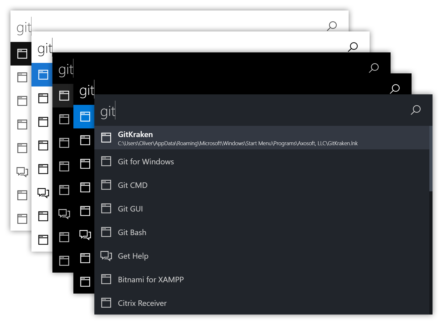Click the chat bubble icon in the white window with blue selection

[x=43, y=193]
